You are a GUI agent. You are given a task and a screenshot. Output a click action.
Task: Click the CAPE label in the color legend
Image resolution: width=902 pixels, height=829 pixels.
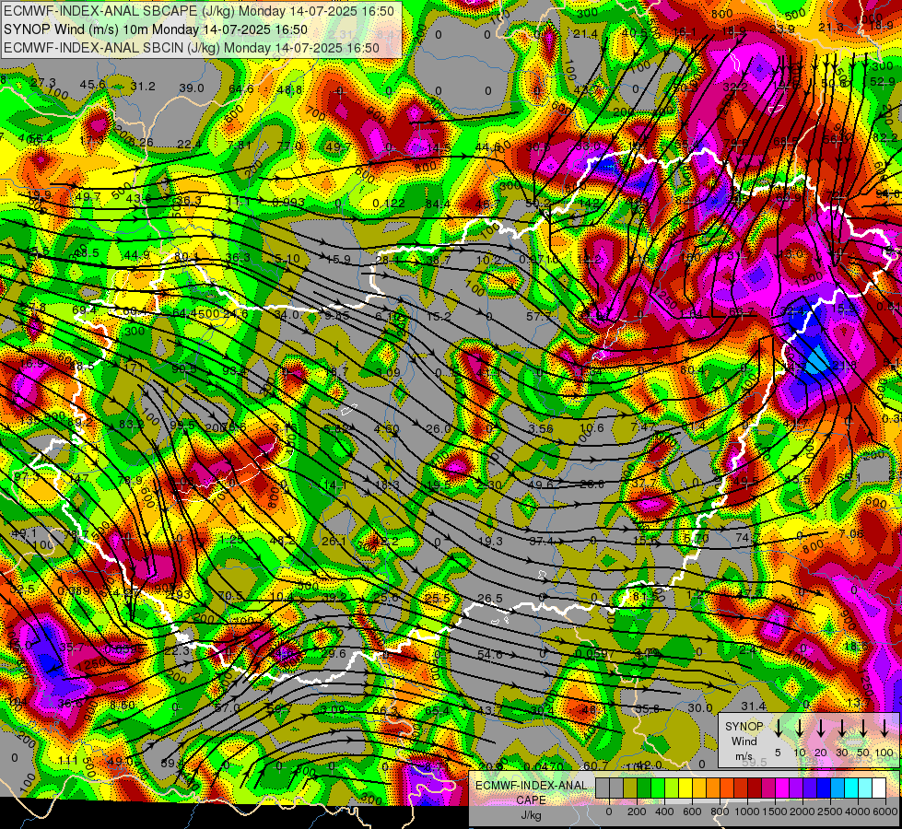[x=531, y=800]
